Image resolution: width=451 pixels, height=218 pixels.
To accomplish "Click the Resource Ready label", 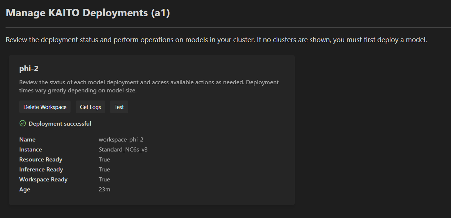I will 41,160.
